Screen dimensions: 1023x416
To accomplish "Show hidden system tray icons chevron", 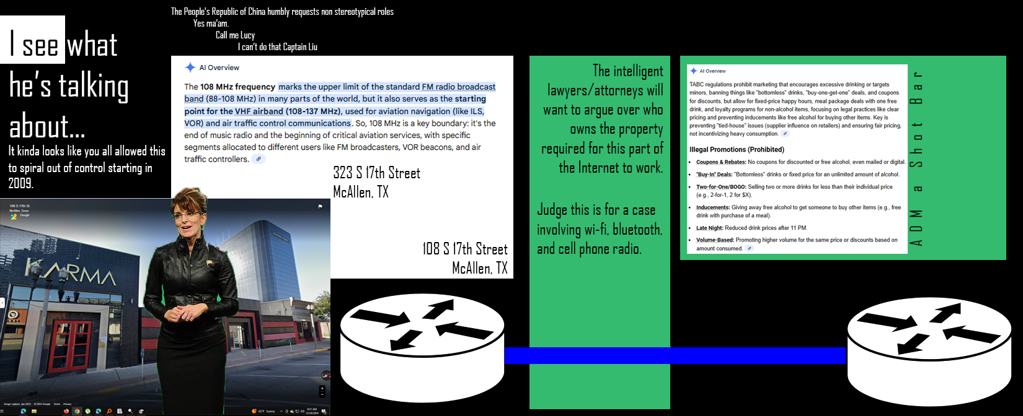I will point(281,411).
